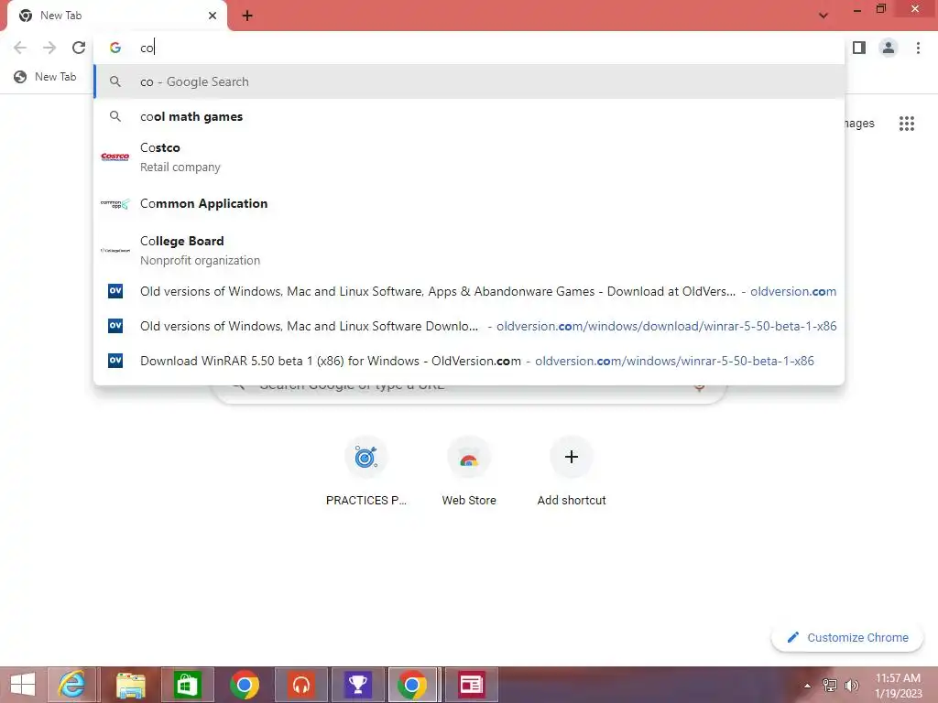This screenshot has height=703, width=938.
Task: Click OV favicon of Download WinRAR suggestion
Action: (x=115, y=361)
